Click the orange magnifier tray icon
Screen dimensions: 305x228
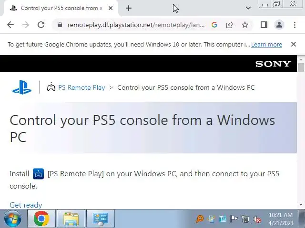click(x=200, y=219)
